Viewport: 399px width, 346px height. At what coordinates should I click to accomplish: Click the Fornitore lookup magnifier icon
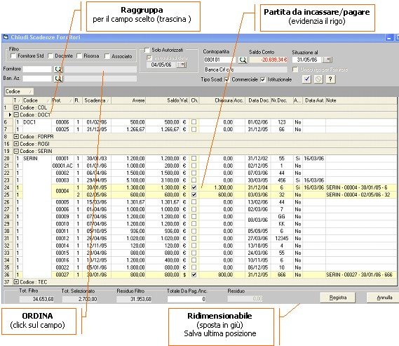pyautogui.click(x=58, y=69)
